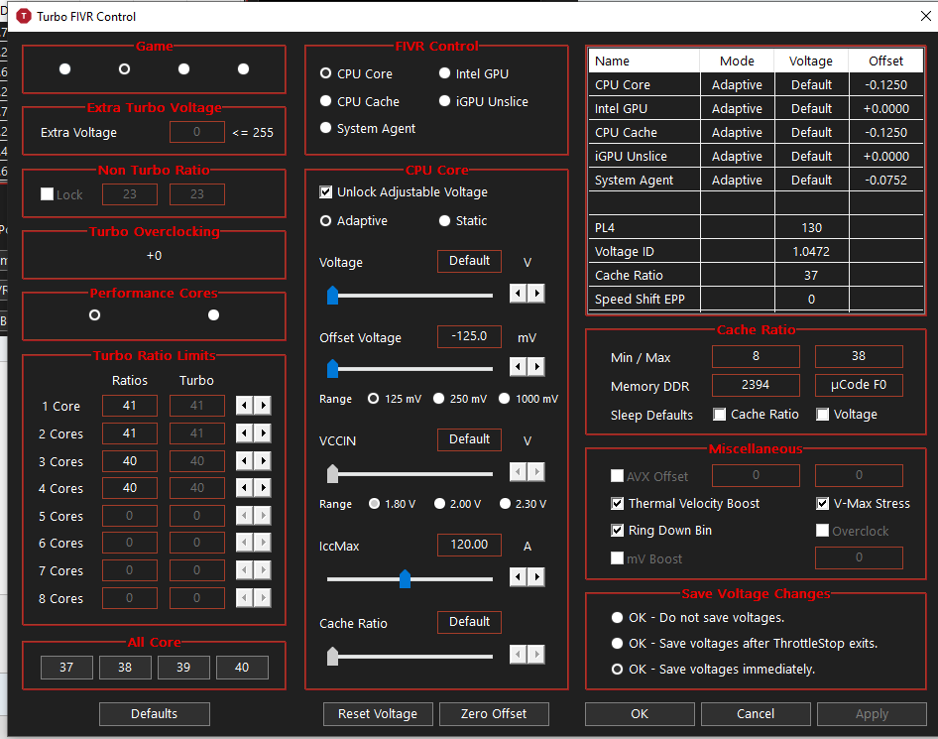Screen dimensions: 938x739
Task: Set All Core ratio to 38
Action: [x=125, y=668]
